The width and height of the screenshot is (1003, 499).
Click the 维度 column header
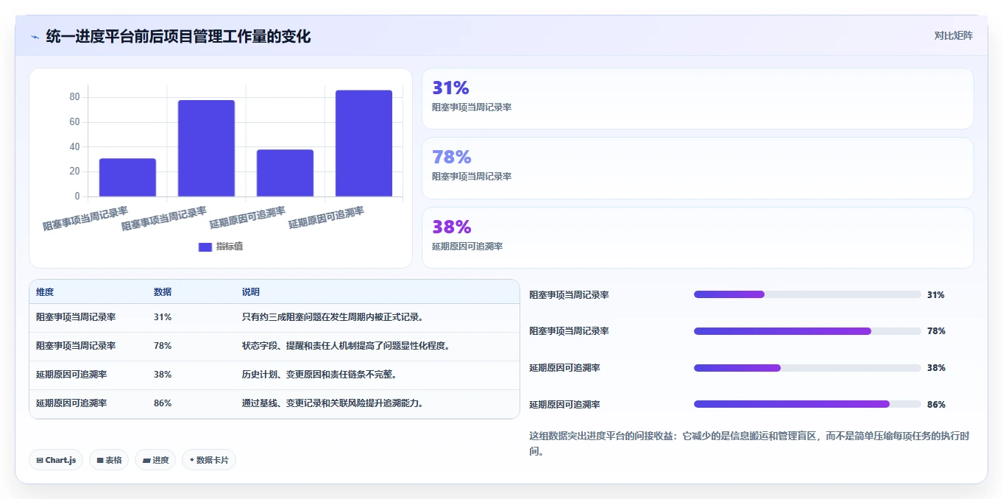45,292
